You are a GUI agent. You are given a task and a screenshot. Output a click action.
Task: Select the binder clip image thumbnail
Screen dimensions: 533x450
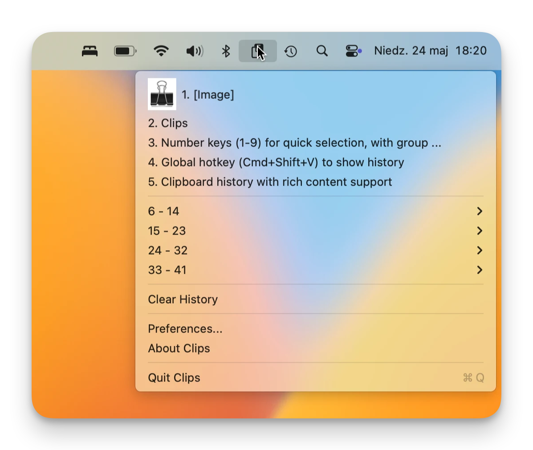pyautogui.click(x=162, y=94)
